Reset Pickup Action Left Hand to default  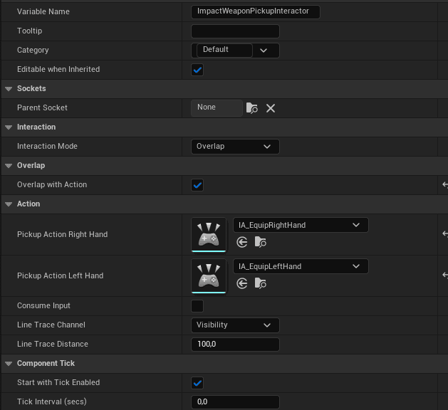445,275
